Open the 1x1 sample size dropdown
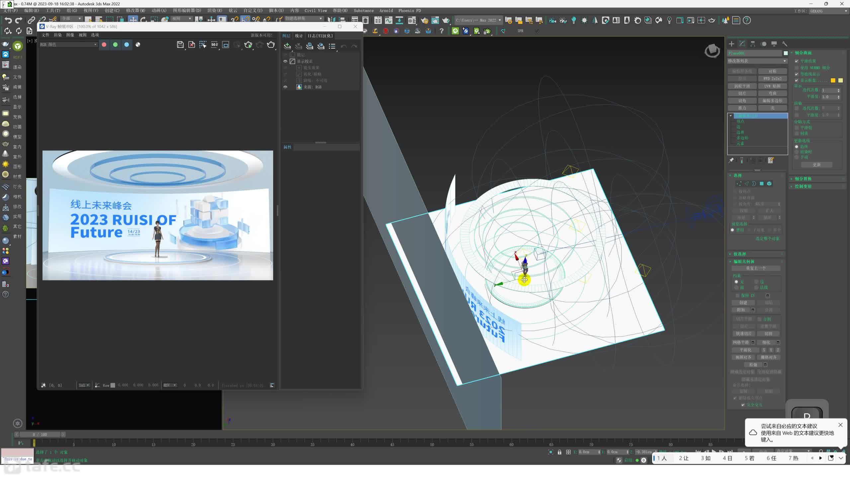The width and height of the screenshot is (850, 478). point(84,385)
